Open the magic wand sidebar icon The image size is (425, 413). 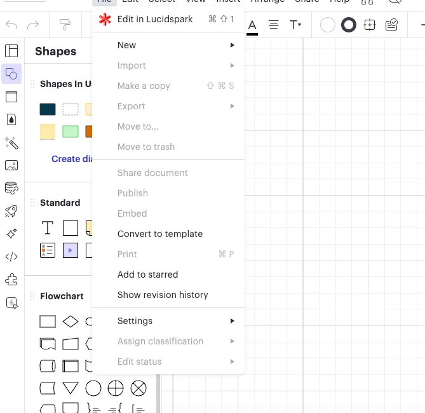point(11,142)
